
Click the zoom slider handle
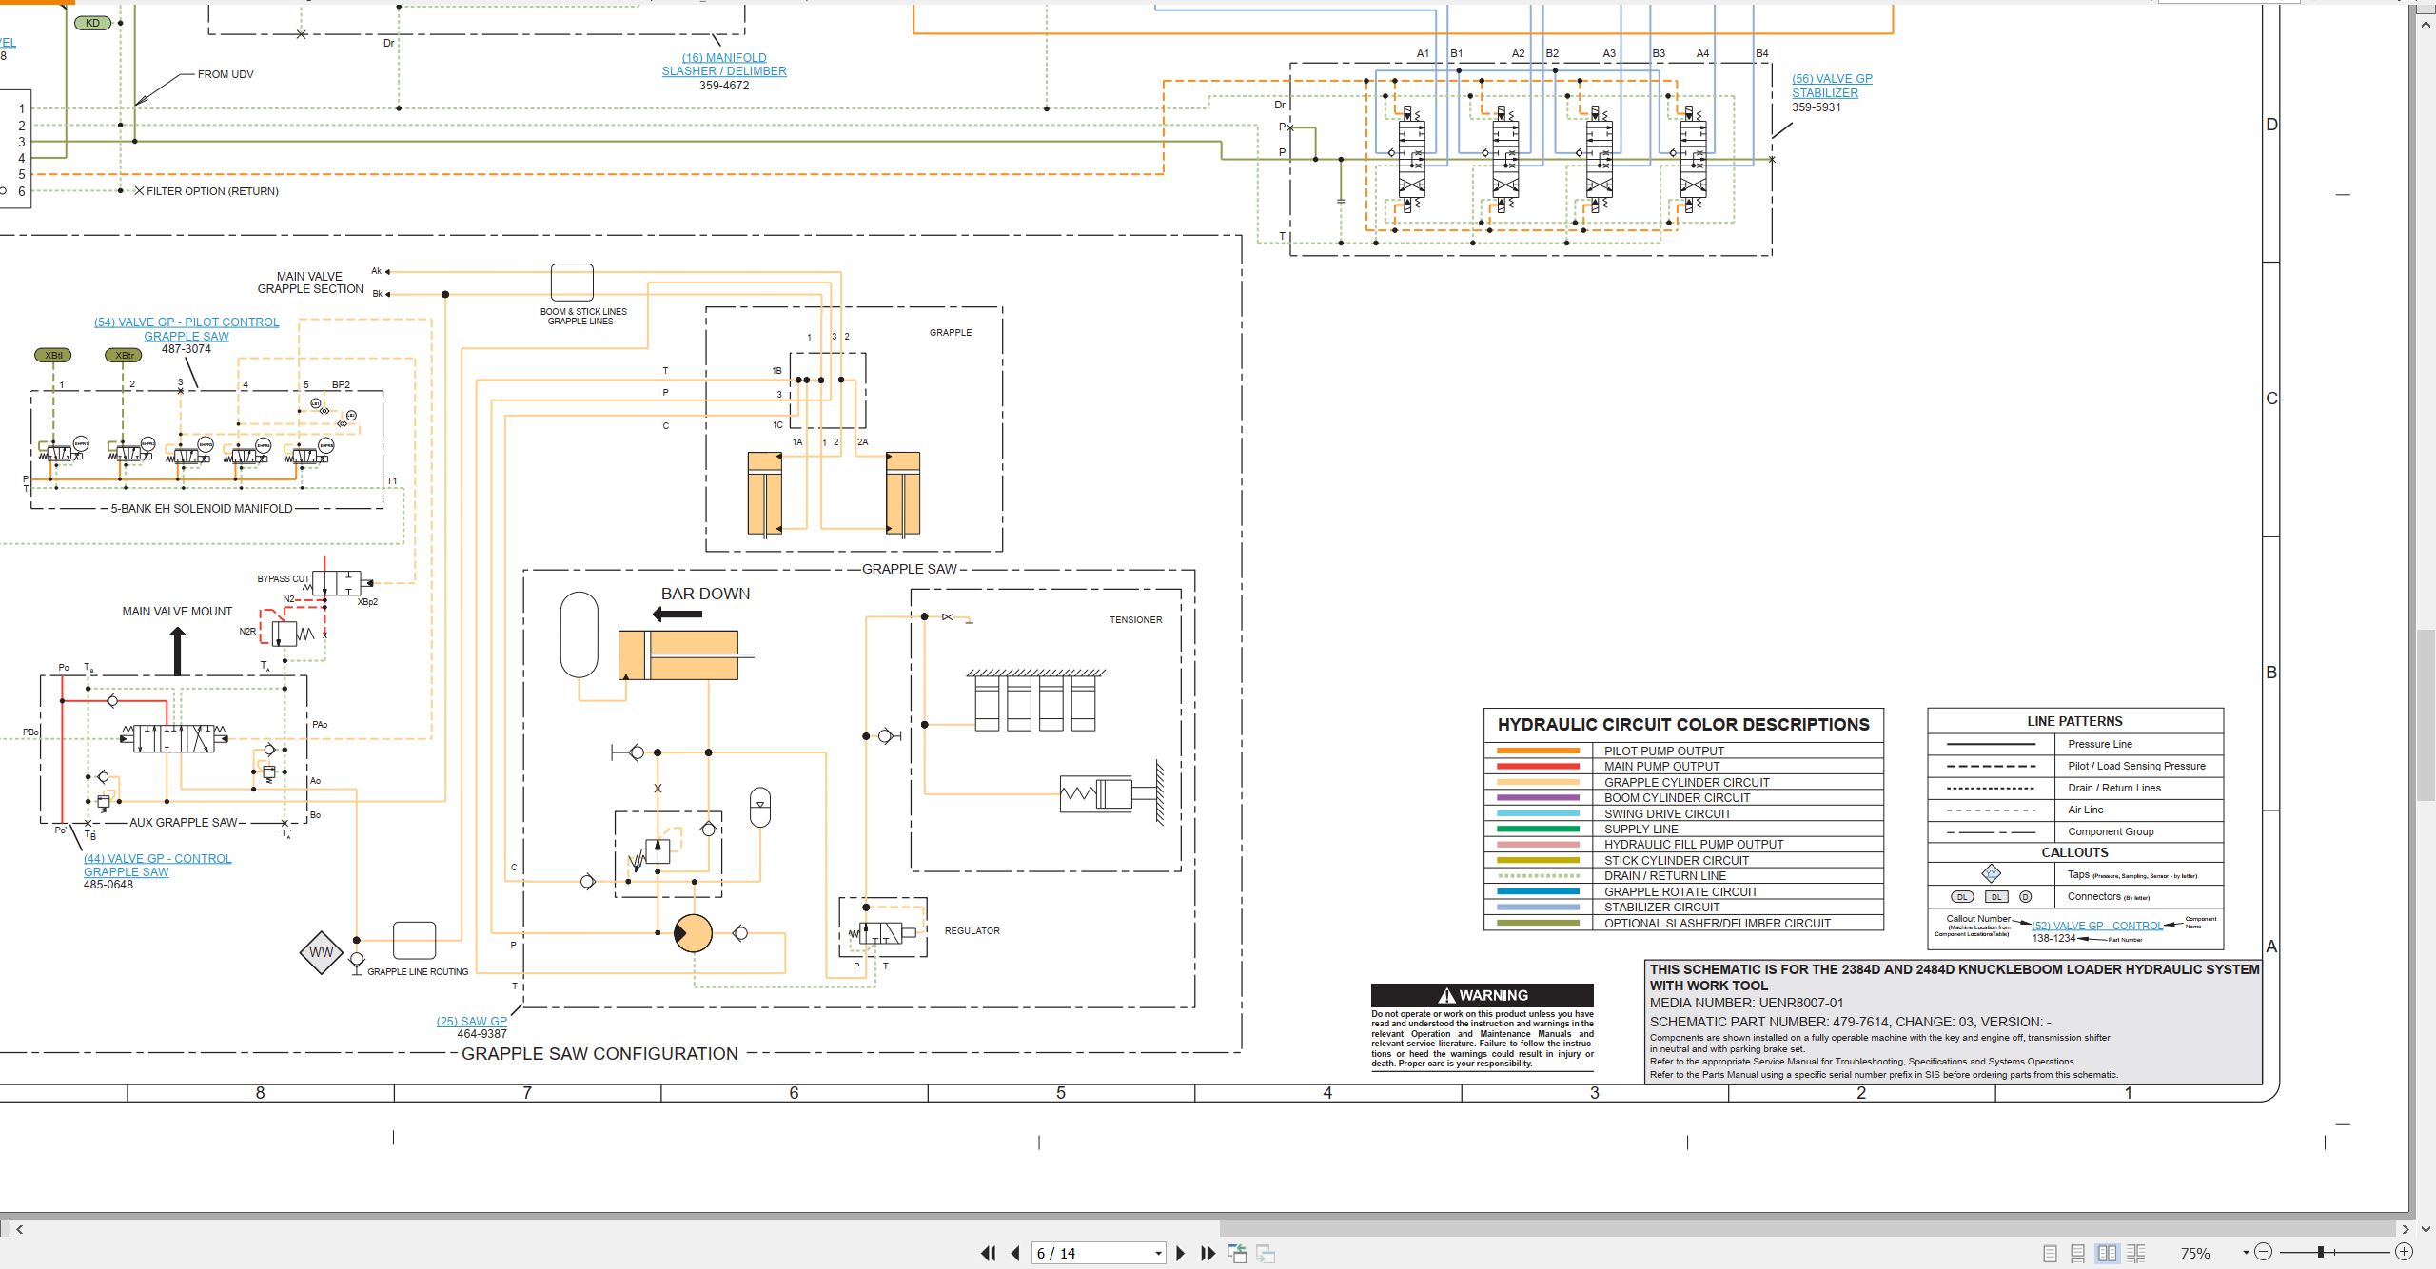[x=2321, y=1252]
